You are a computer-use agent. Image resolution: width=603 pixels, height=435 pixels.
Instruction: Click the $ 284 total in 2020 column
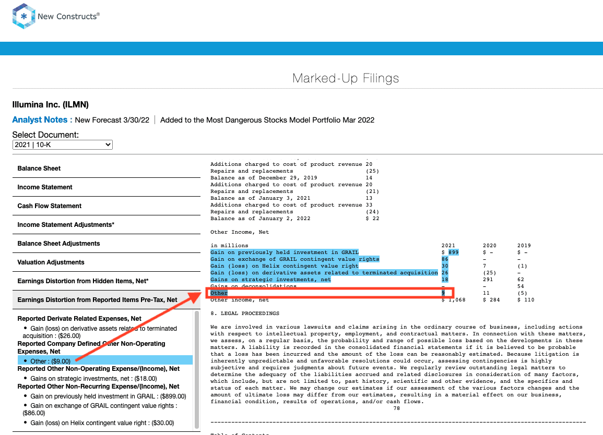[491, 300]
